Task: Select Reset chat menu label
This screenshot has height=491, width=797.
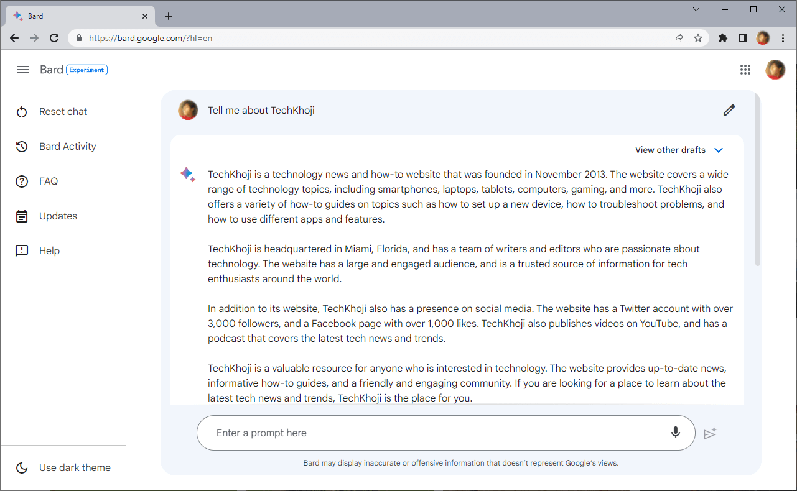Action: (63, 112)
